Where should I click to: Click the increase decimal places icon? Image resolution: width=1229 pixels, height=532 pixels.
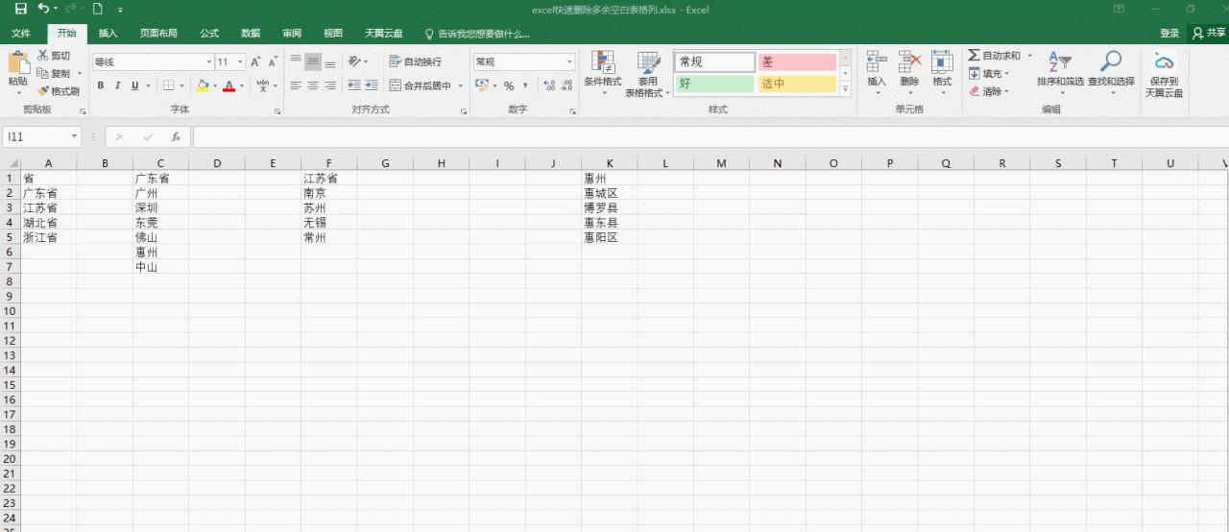[x=548, y=85]
